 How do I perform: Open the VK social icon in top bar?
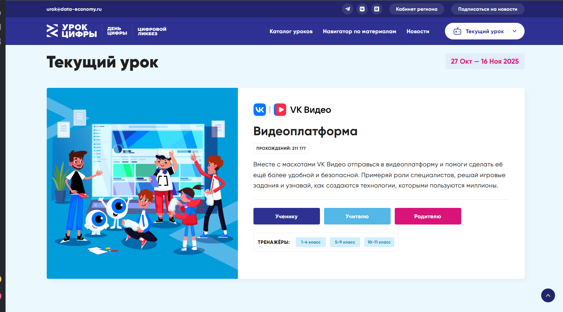(x=362, y=9)
